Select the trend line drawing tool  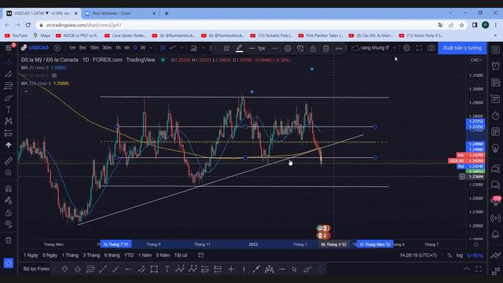pyautogui.click(x=9, y=74)
